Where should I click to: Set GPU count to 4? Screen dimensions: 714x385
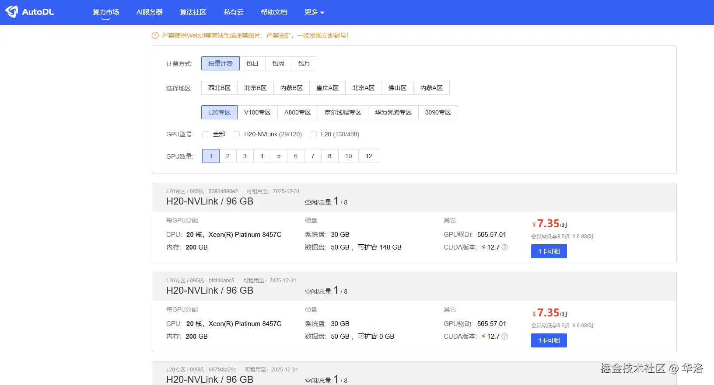[x=262, y=156]
